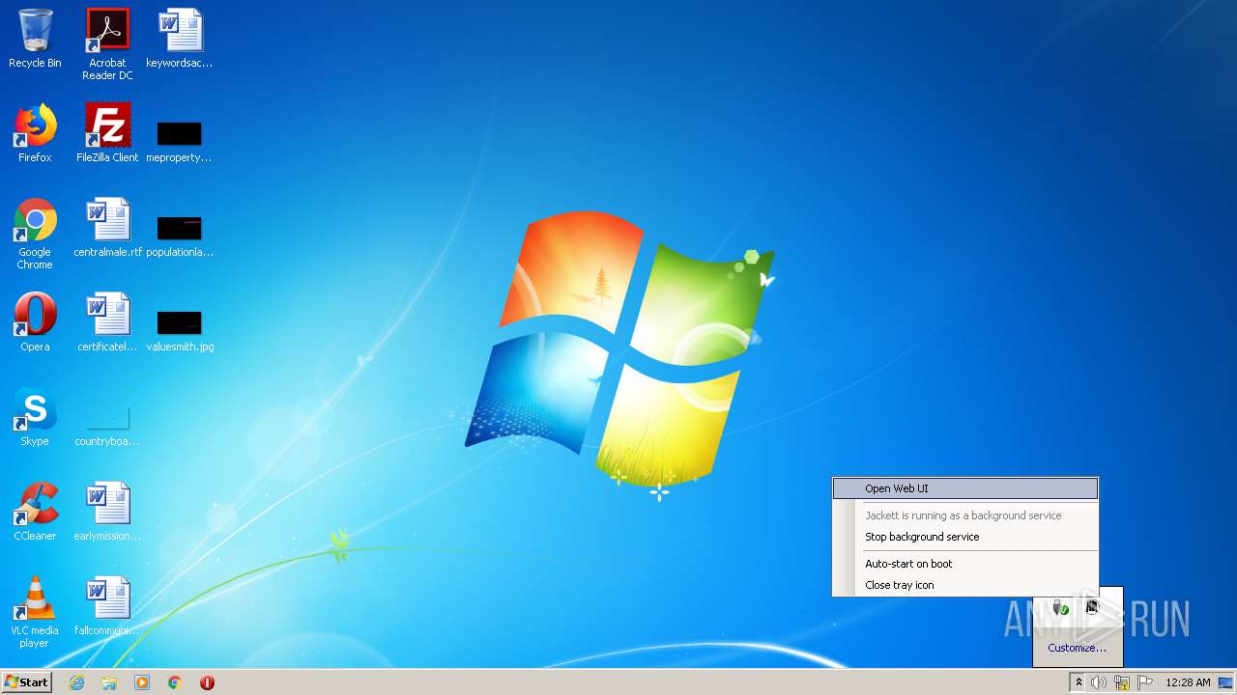Screen dimensions: 1237x695
Task: Open Windows Explorer folder taskbar icon
Action: (109, 682)
